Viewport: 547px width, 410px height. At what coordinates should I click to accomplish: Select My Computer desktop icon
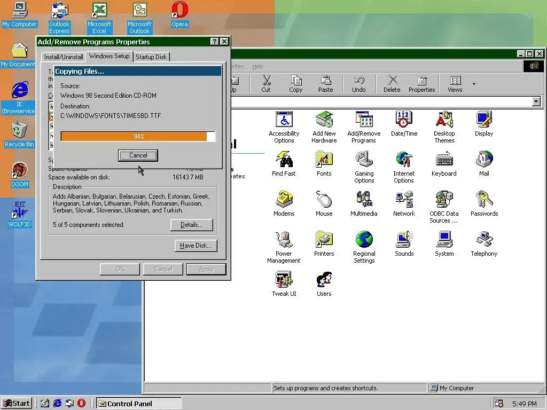tap(20, 14)
